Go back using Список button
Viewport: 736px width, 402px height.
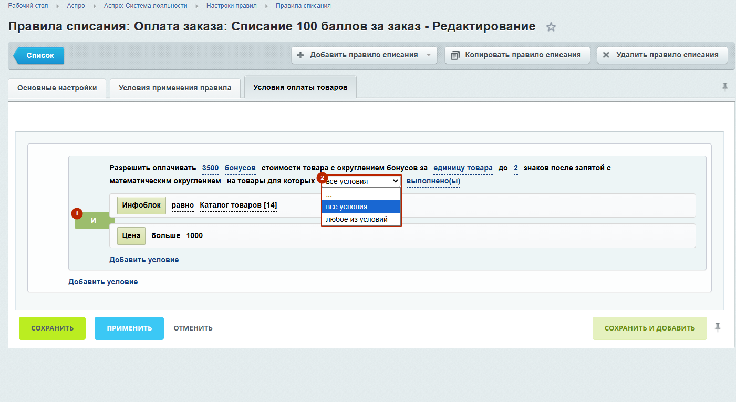(x=40, y=56)
